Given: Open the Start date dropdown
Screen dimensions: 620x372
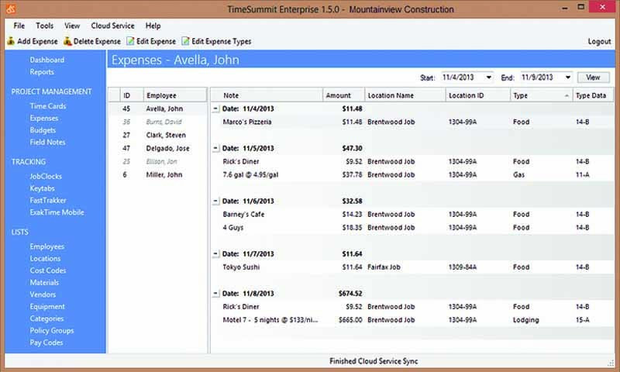Looking at the screenshot, I should click(487, 77).
